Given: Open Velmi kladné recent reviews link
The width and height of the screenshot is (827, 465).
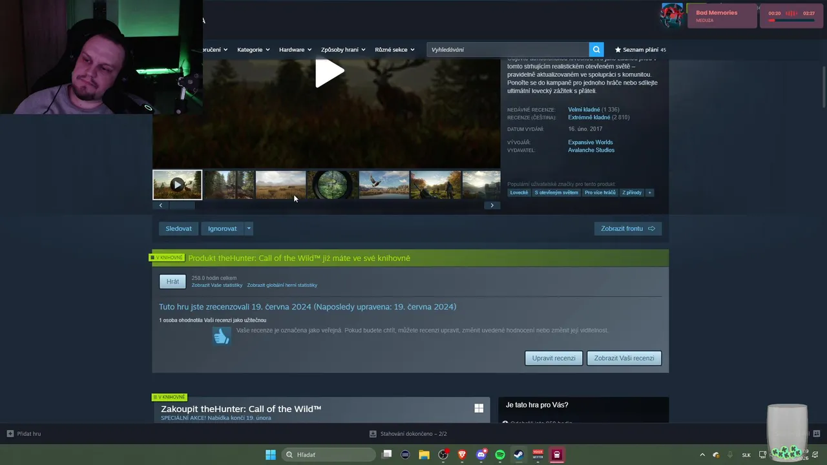Looking at the screenshot, I should (584, 110).
